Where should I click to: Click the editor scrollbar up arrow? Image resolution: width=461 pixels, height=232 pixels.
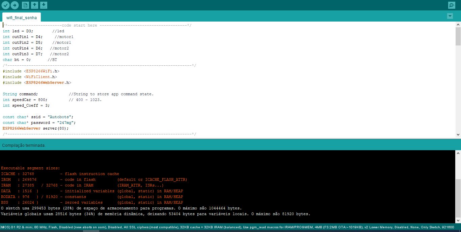coord(458,25)
